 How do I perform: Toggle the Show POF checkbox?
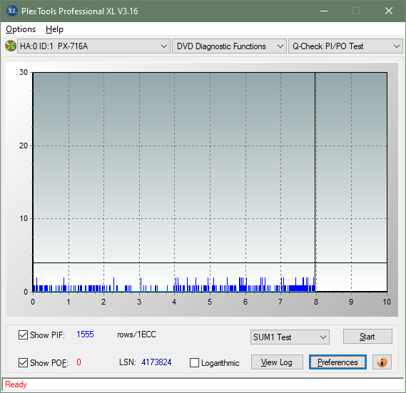pyautogui.click(x=23, y=363)
